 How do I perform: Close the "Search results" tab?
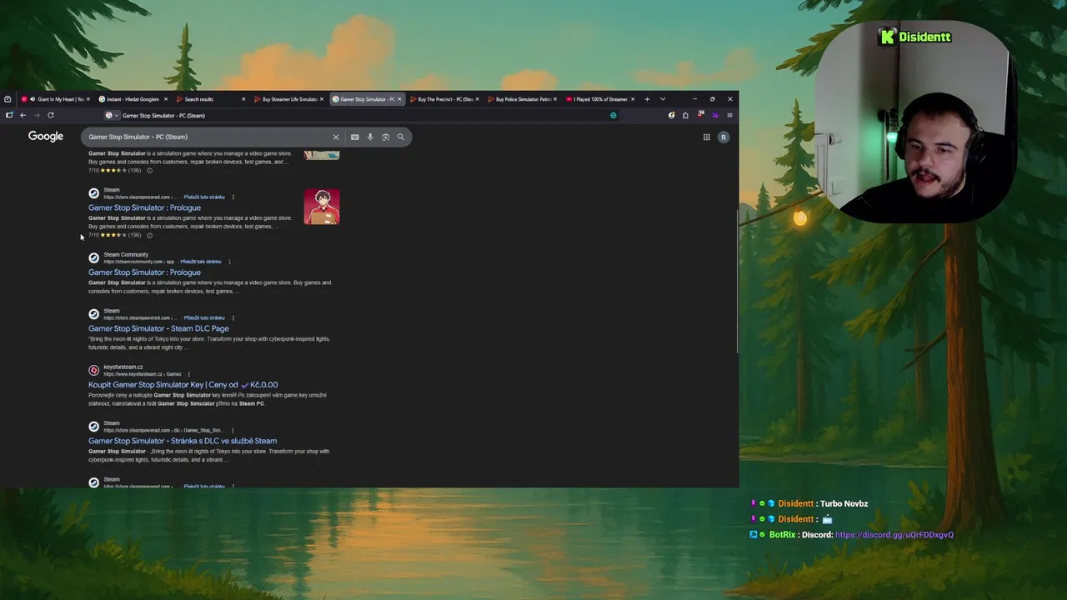pyautogui.click(x=243, y=99)
